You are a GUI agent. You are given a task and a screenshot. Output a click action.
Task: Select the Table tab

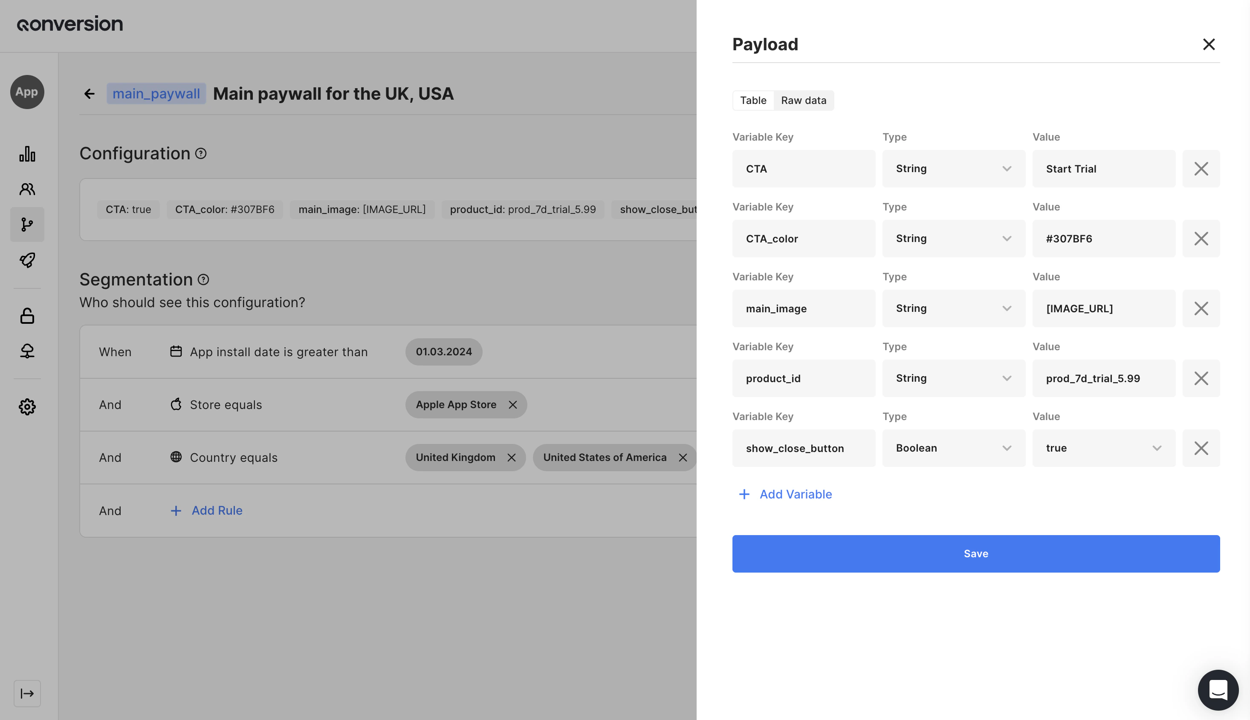(752, 101)
